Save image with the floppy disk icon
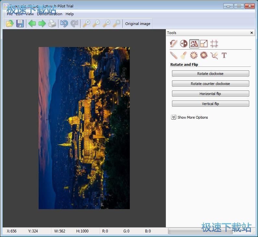258x237 pixels. coord(20,23)
